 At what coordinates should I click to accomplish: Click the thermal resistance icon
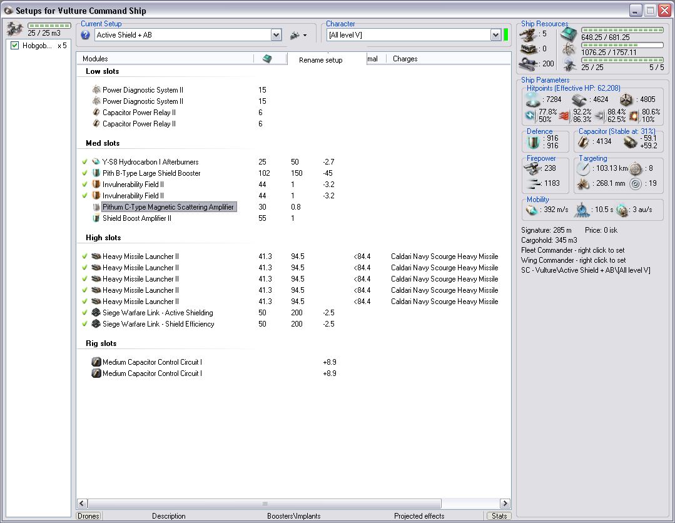point(565,116)
